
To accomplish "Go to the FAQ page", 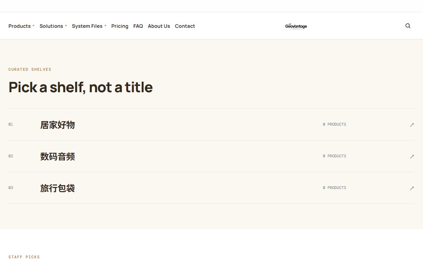I will coord(138,26).
